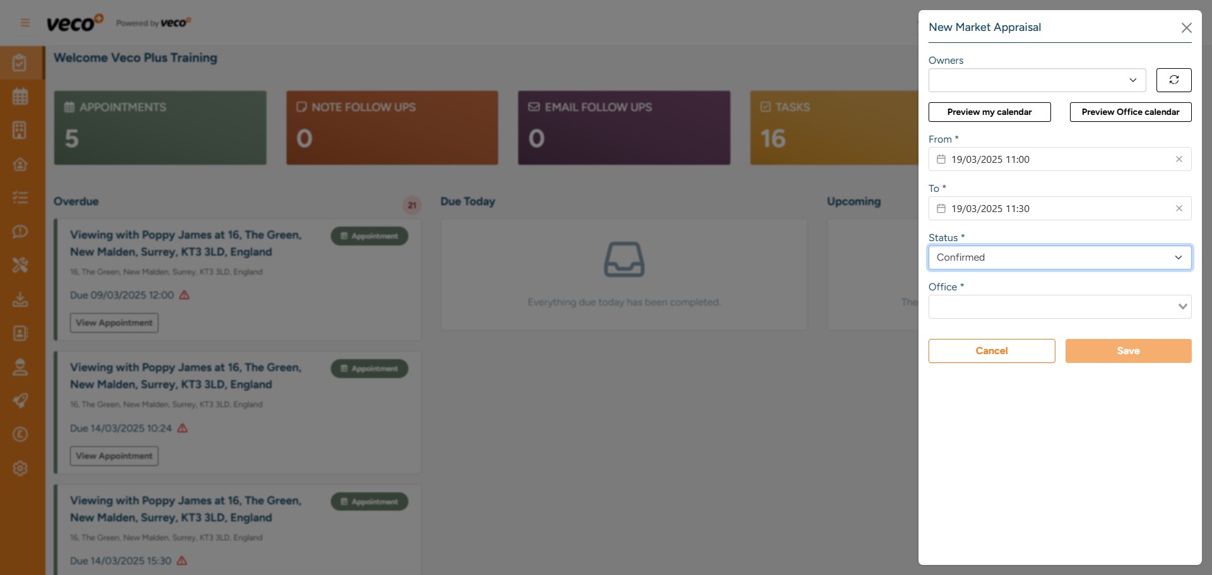Screen dimensions: 1212x575
Task: Open the rocket marketing icon
Action: [x=21, y=400]
